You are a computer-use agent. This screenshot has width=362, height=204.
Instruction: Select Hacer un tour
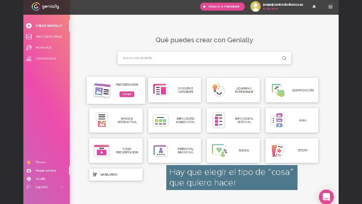[46, 170]
